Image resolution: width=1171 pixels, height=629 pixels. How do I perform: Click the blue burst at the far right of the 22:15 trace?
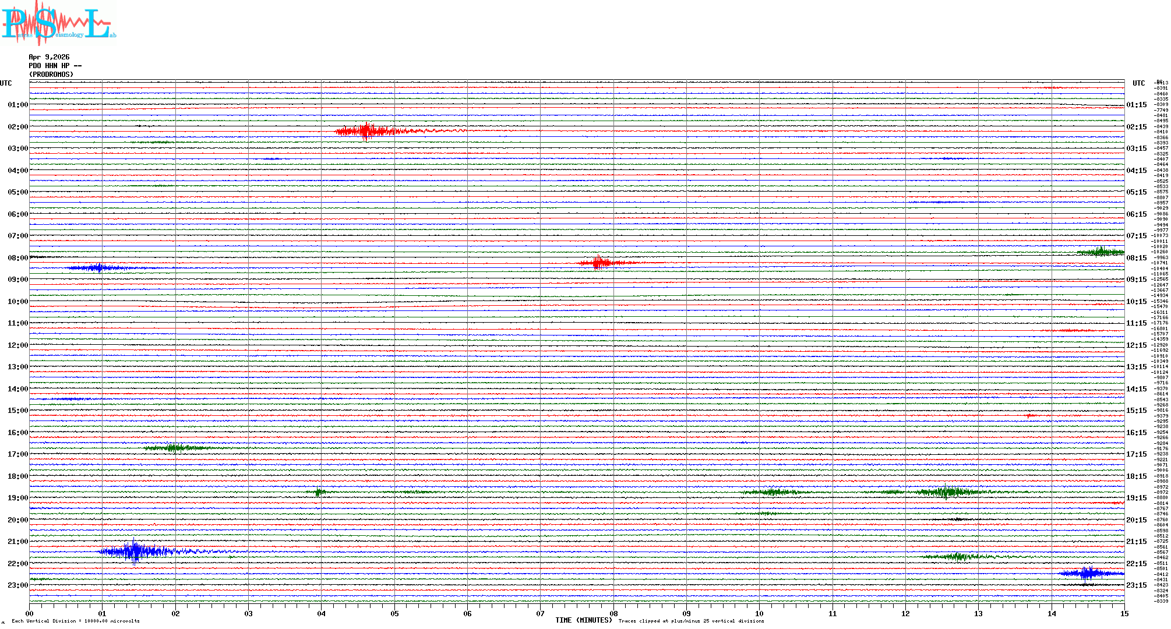pos(1087,573)
